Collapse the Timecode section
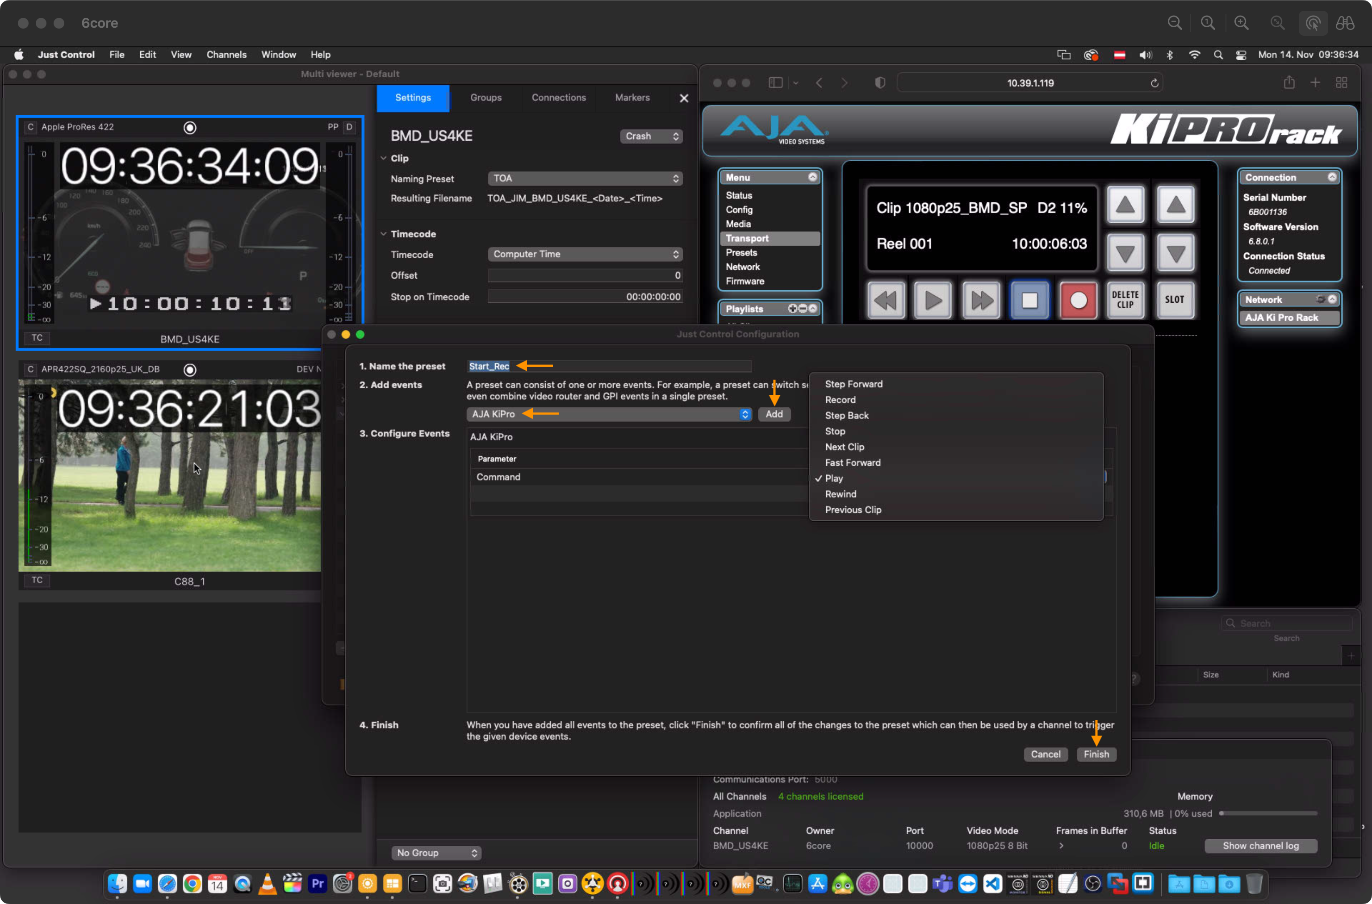 tap(383, 234)
